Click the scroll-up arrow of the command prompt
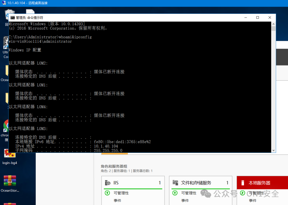 pyautogui.click(x=274, y=23)
